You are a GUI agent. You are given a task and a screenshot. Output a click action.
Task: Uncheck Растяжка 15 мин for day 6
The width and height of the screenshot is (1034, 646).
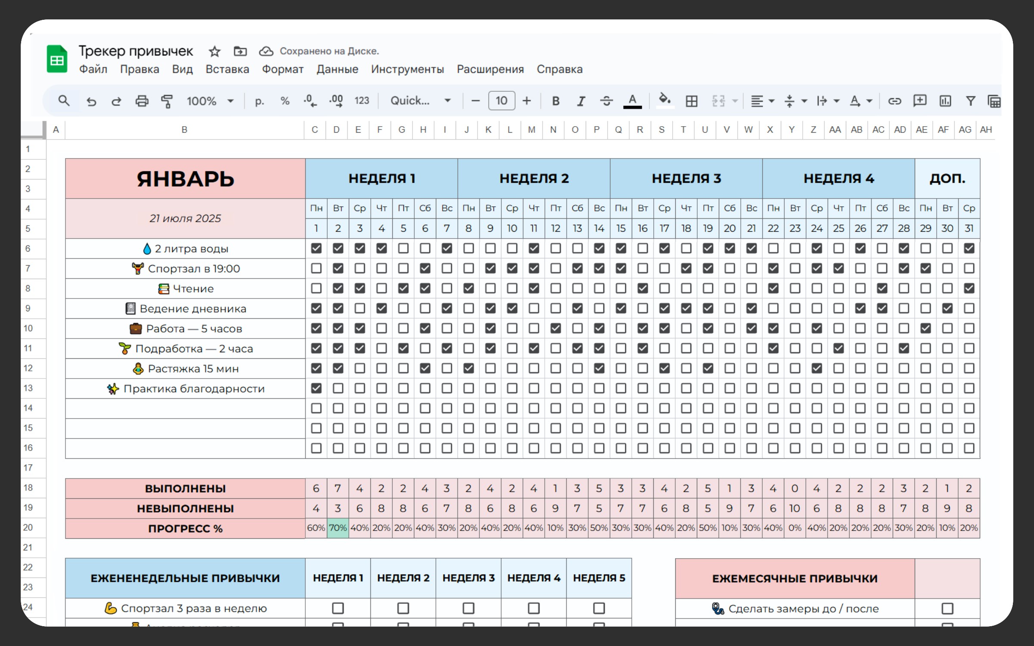pyautogui.click(x=425, y=368)
